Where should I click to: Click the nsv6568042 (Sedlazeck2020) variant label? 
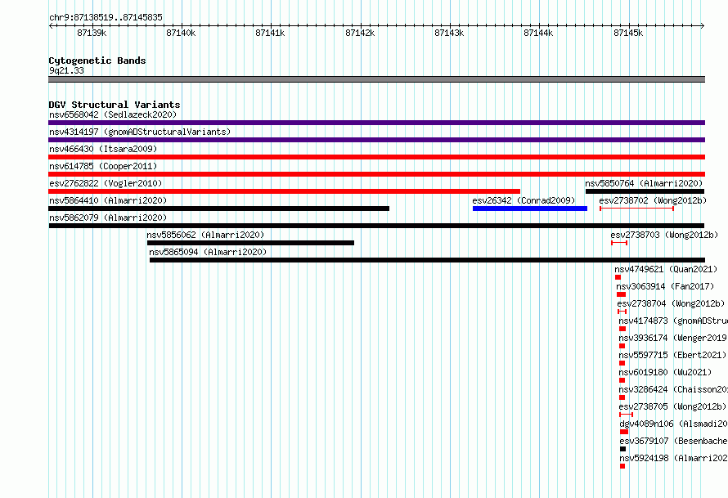point(113,114)
